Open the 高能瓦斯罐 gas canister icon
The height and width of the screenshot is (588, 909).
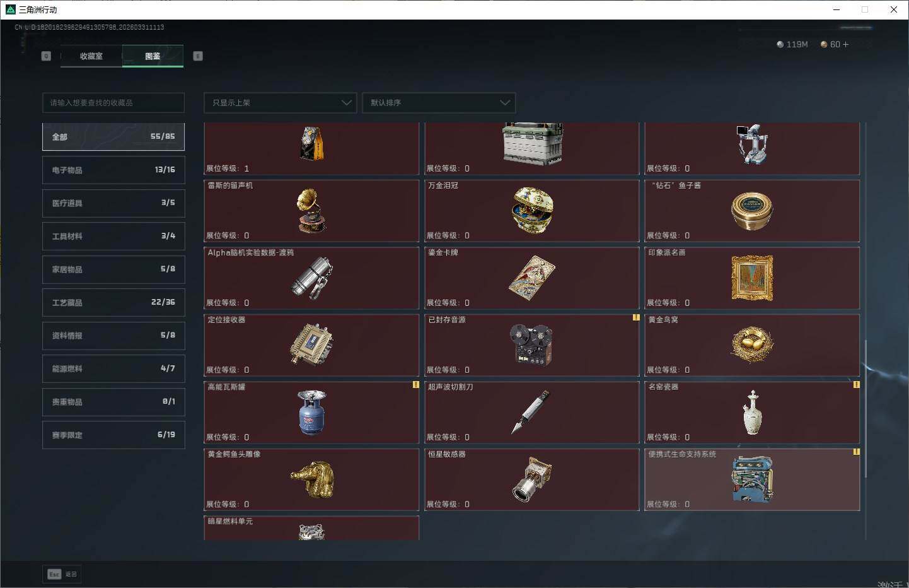tap(311, 413)
